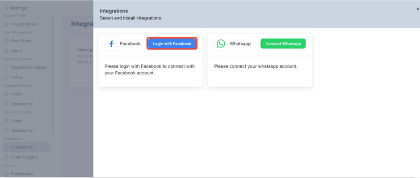Open the Users settings page
Screen dimensions: 420x178
17,50
